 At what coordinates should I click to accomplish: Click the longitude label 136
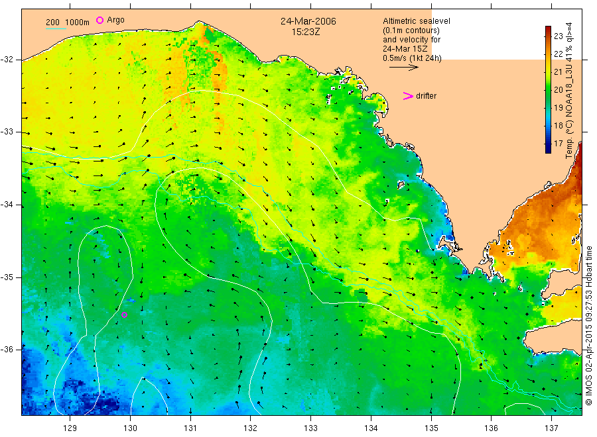[x=491, y=428]
